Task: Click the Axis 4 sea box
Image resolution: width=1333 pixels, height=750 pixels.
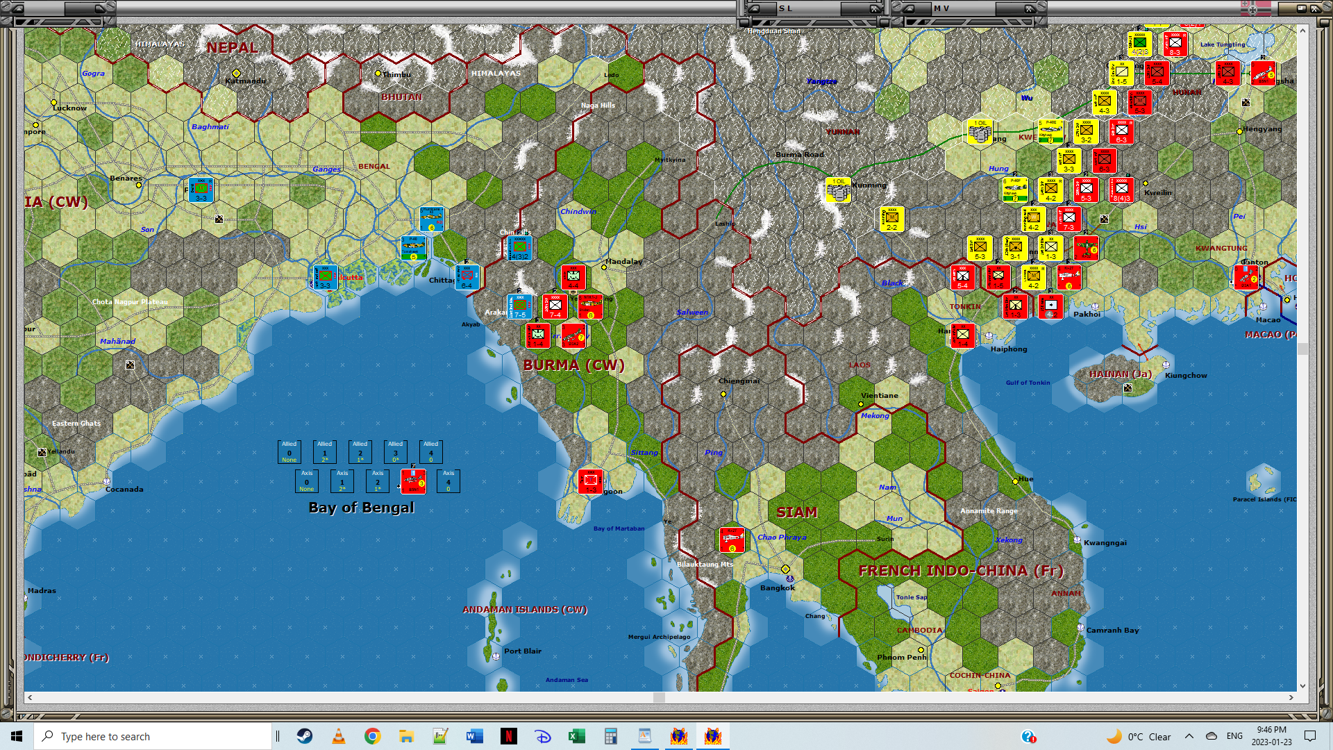Action: (448, 481)
